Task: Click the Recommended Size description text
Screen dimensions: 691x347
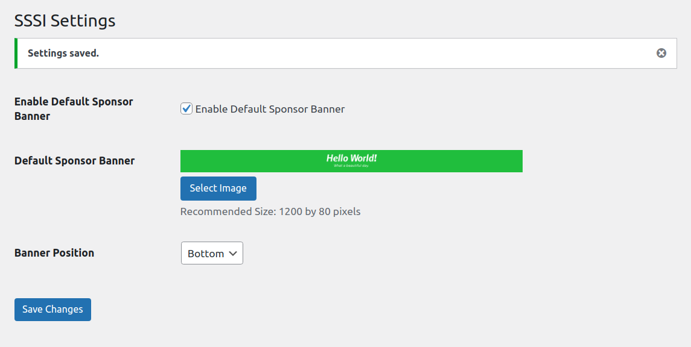Action: pos(270,211)
